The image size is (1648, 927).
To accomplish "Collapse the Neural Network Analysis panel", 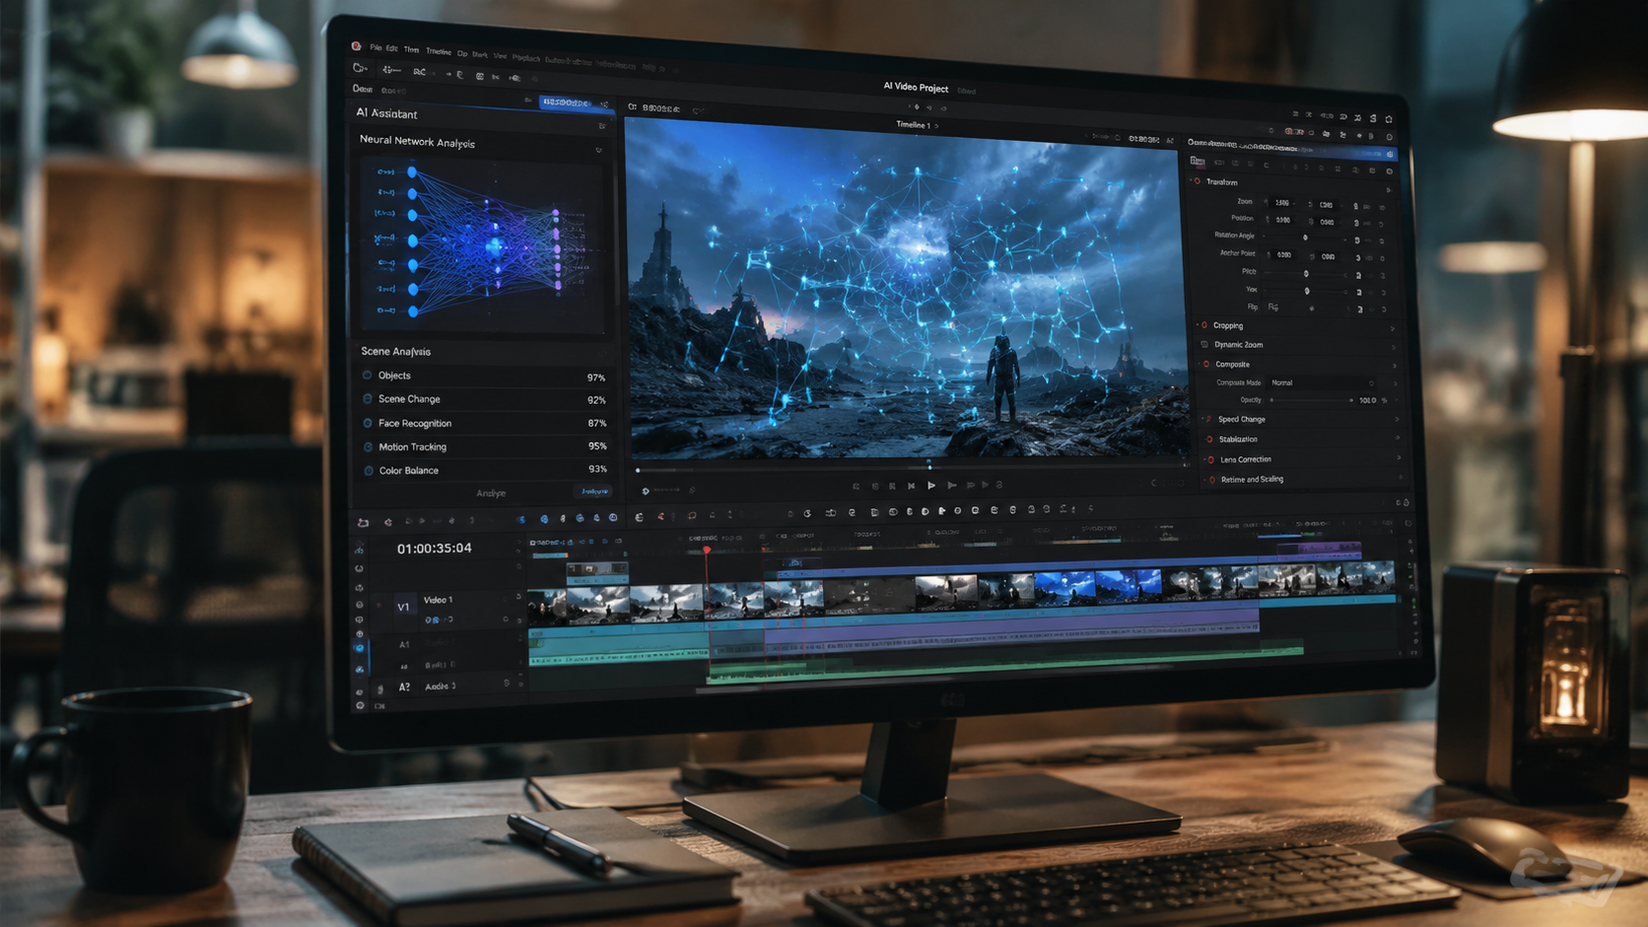I will pos(598,151).
